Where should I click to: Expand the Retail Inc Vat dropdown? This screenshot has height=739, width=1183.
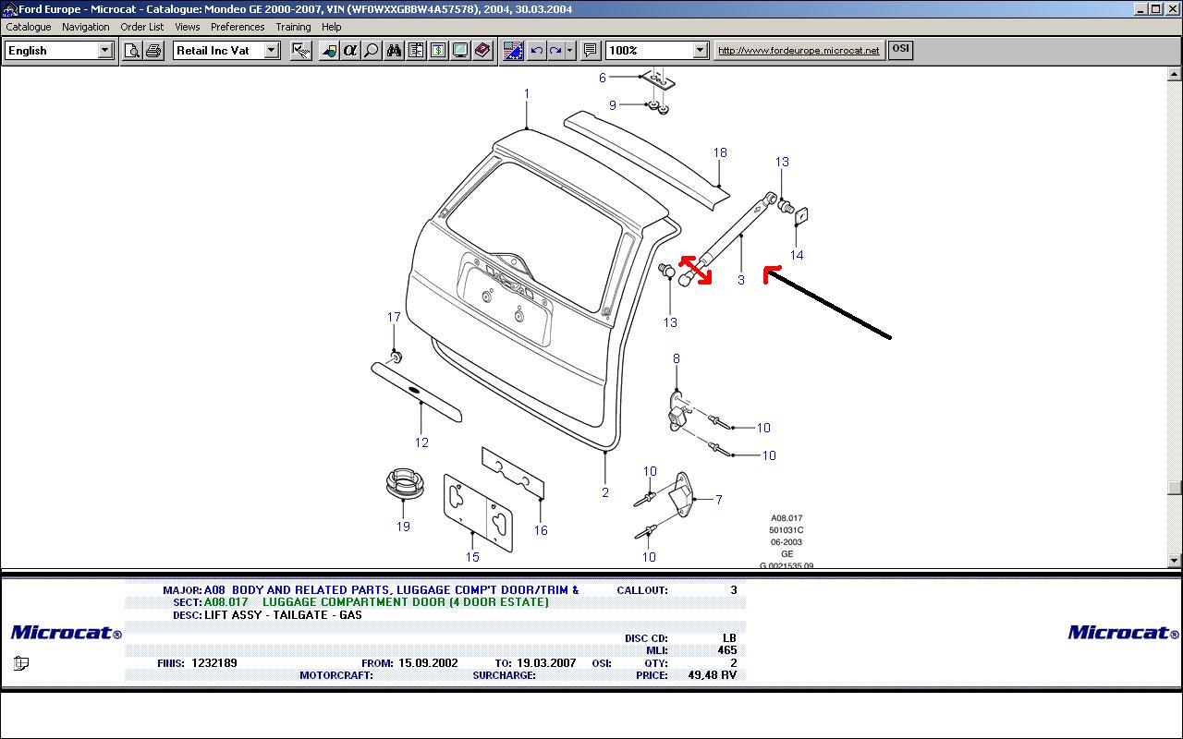[x=272, y=51]
